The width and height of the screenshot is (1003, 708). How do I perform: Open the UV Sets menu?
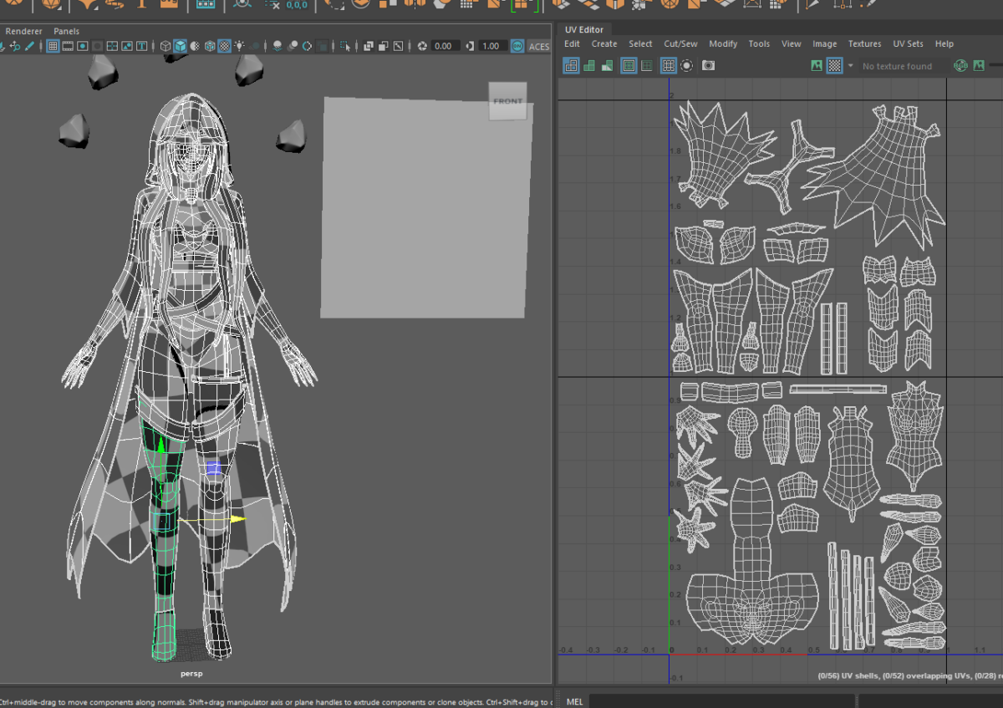tap(908, 43)
